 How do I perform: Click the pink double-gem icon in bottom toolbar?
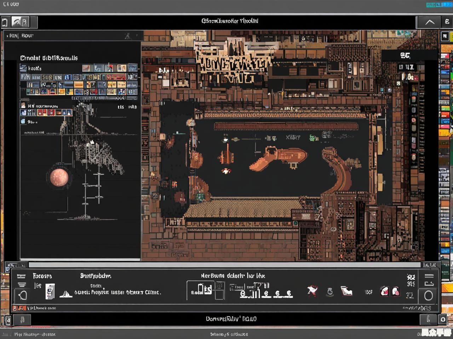coord(390,291)
